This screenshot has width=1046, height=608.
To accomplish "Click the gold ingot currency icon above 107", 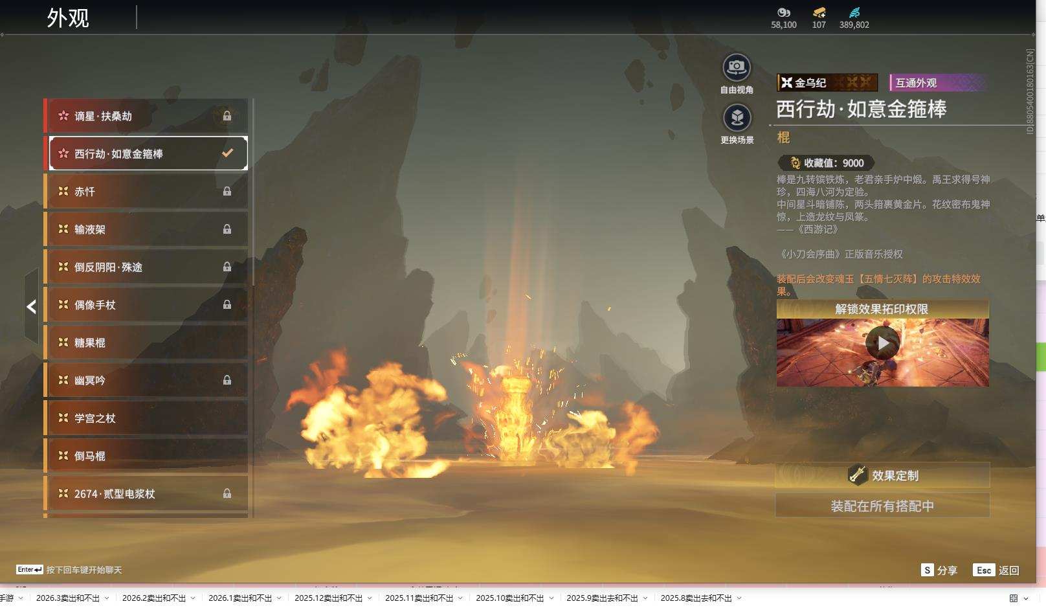I will coord(819,12).
